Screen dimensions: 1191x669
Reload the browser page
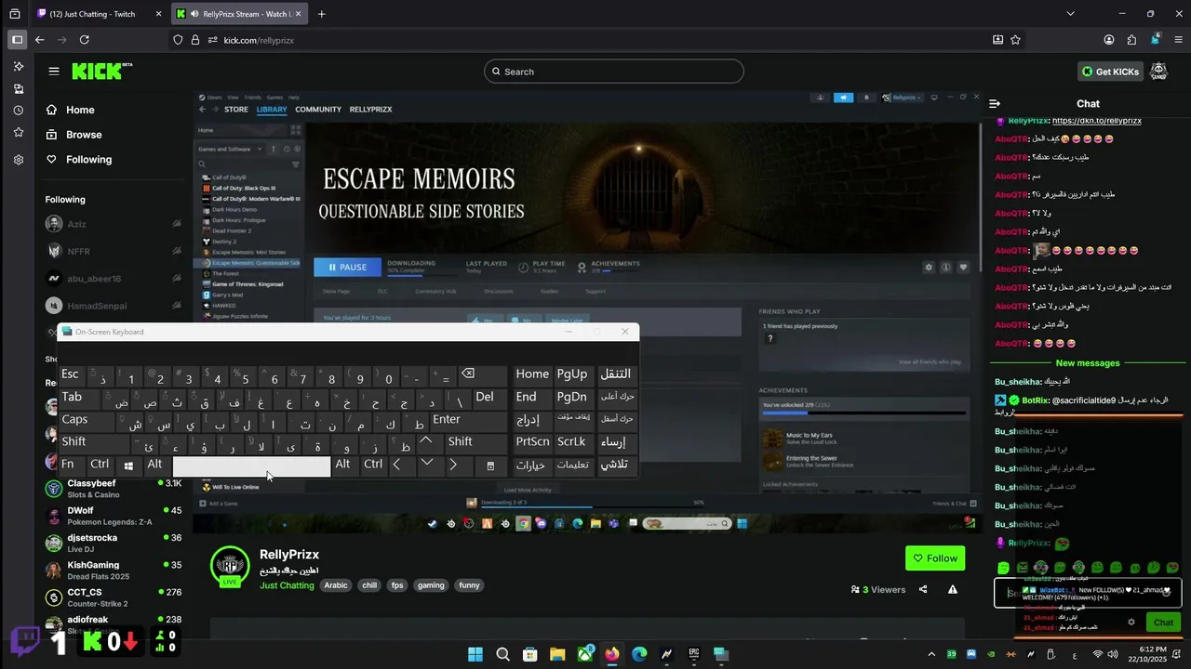coord(85,40)
